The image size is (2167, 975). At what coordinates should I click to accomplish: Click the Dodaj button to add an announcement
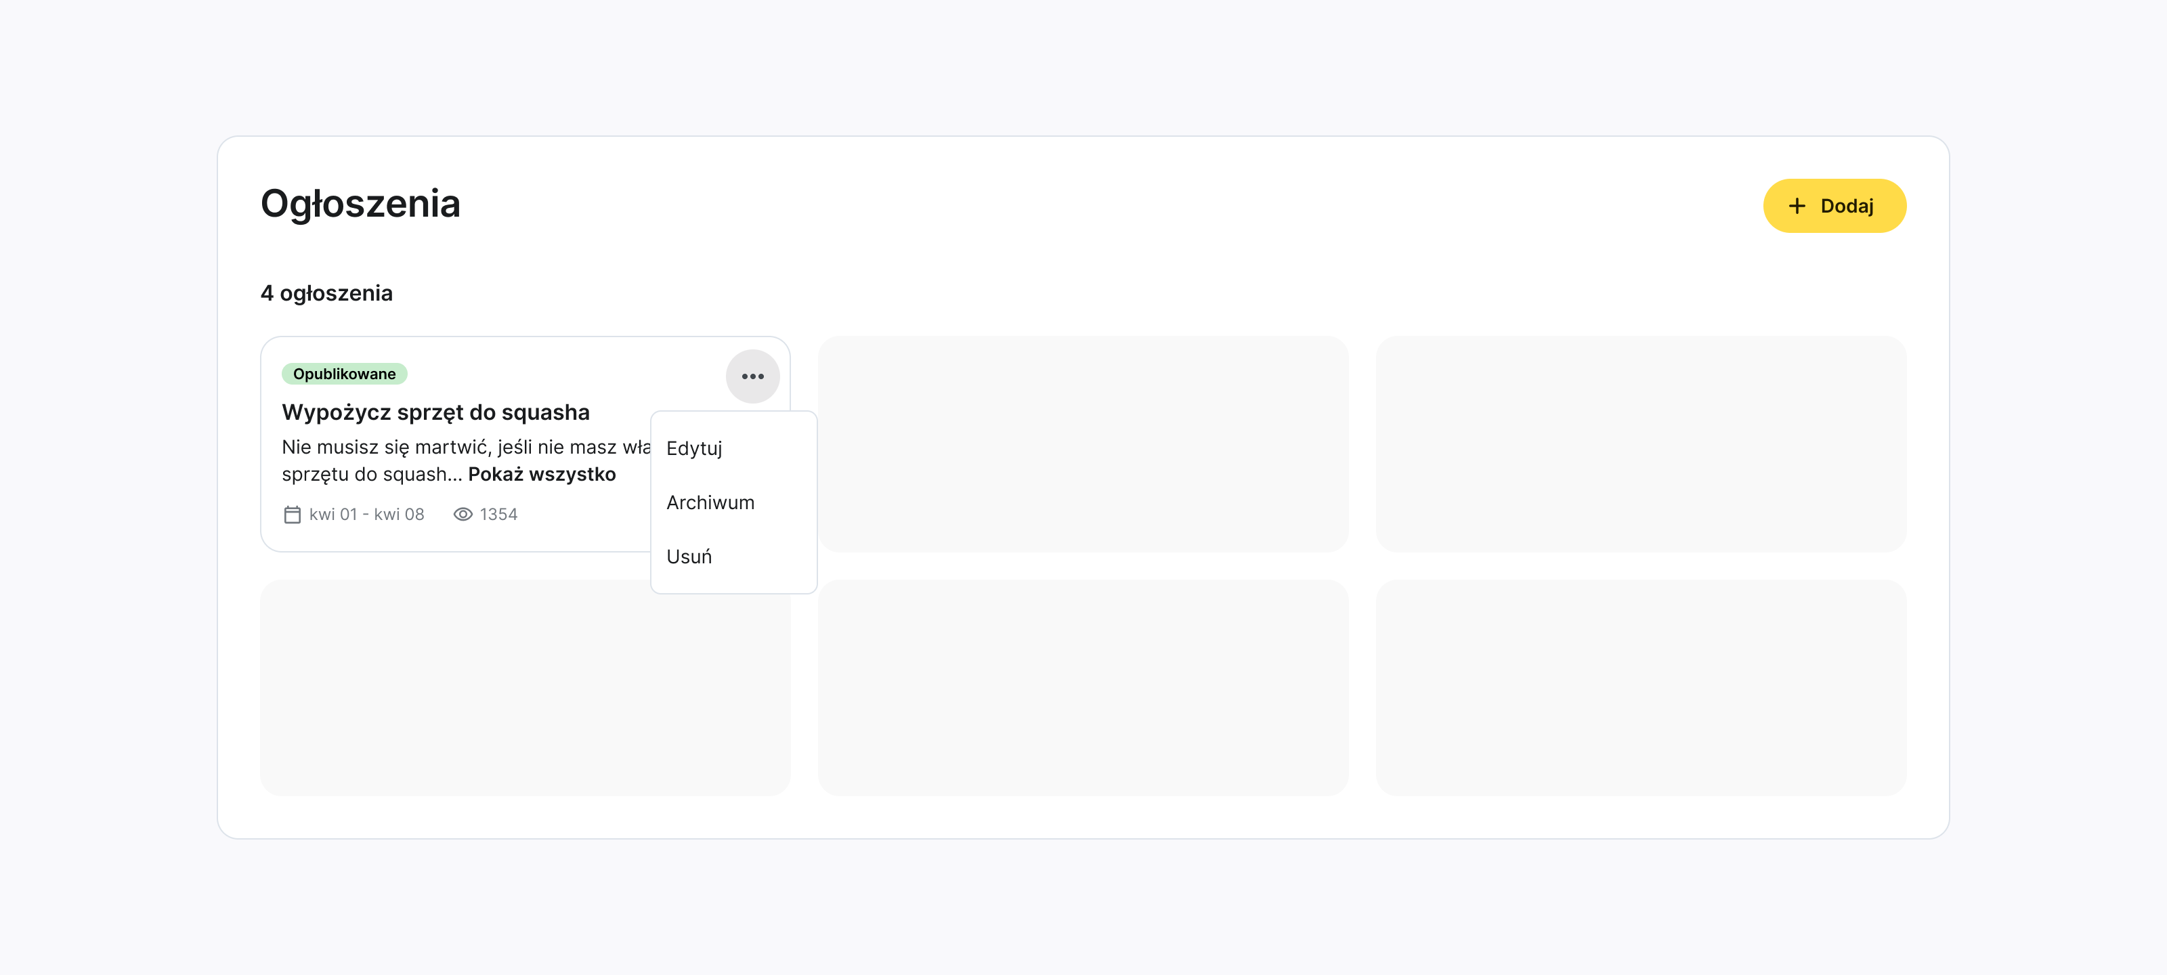coord(1835,205)
